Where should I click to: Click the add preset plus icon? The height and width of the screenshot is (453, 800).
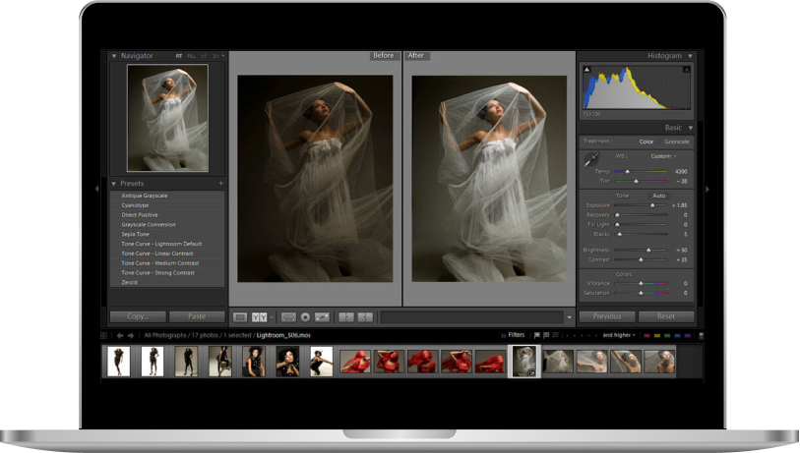(220, 184)
